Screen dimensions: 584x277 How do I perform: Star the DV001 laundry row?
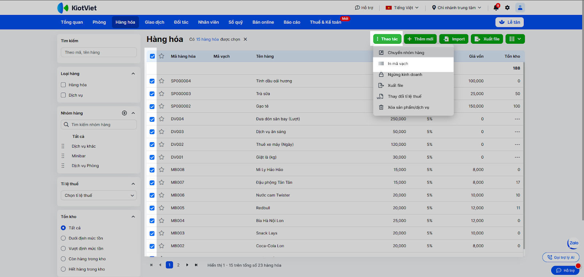[x=162, y=157]
